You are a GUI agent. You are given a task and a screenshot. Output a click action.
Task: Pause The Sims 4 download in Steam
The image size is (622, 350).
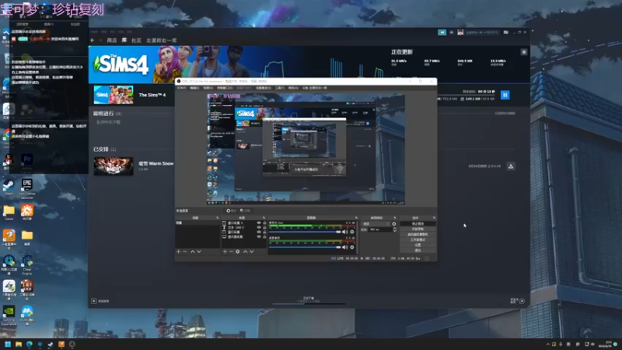505,95
